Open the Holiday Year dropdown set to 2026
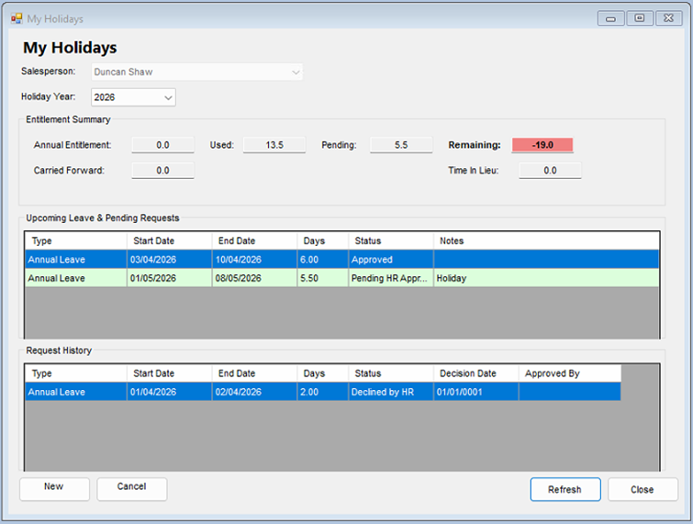The height and width of the screenshot is (524, 693). 133,97
